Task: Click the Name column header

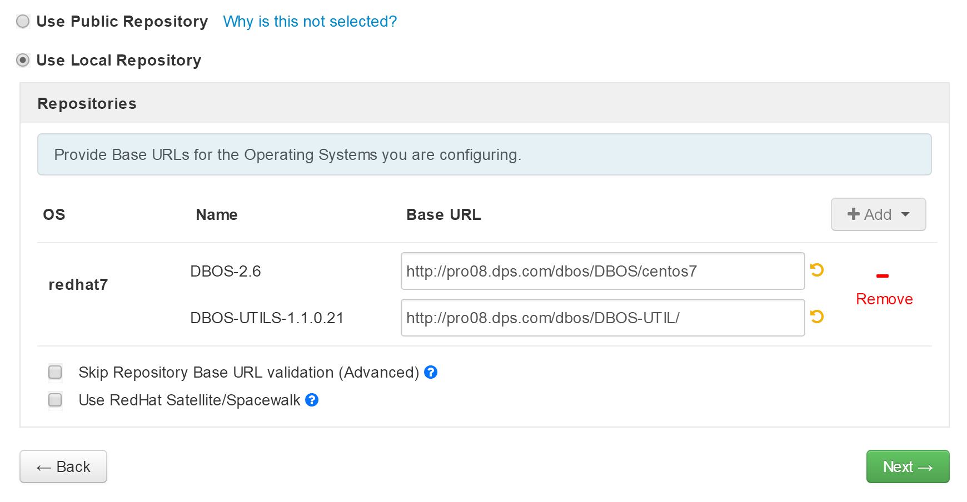Action: point(217,214)
